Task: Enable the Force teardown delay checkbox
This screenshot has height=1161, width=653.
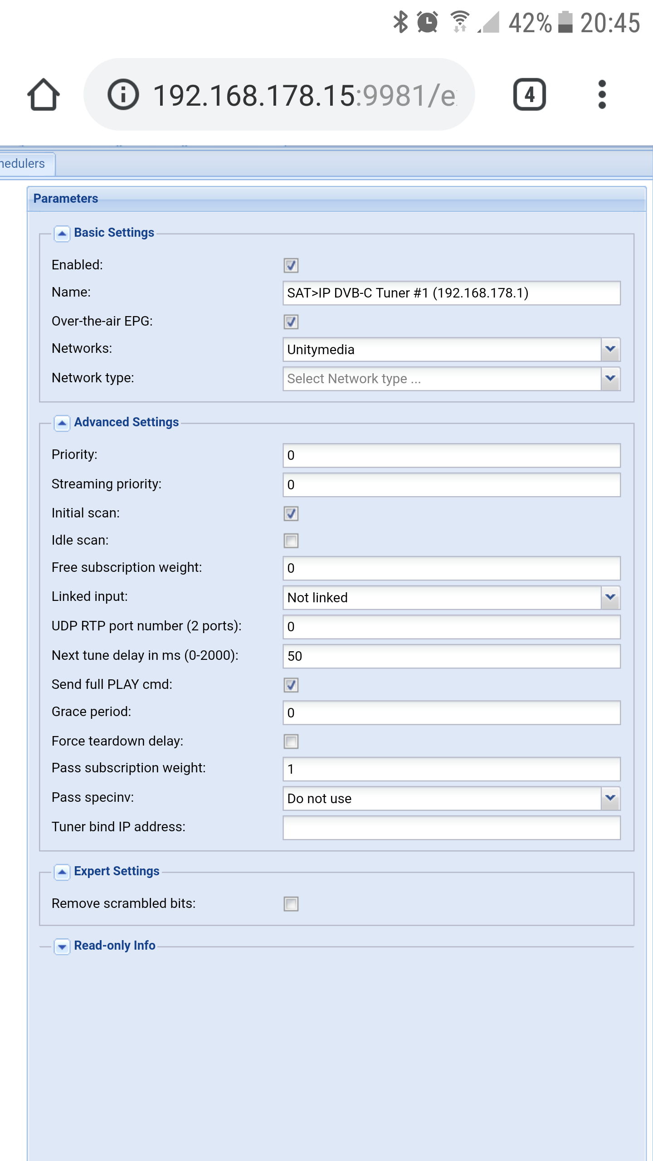Action: (x=291, y=741)
